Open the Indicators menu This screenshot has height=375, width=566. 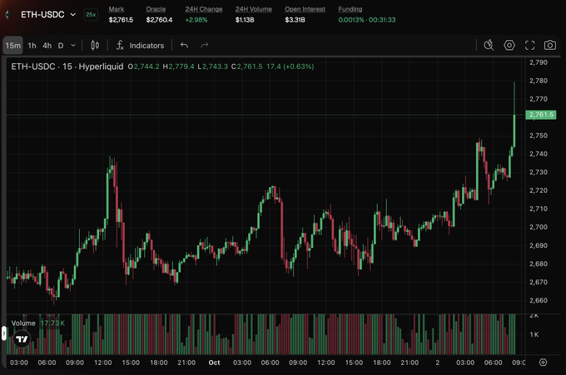(x=140, y=46)
